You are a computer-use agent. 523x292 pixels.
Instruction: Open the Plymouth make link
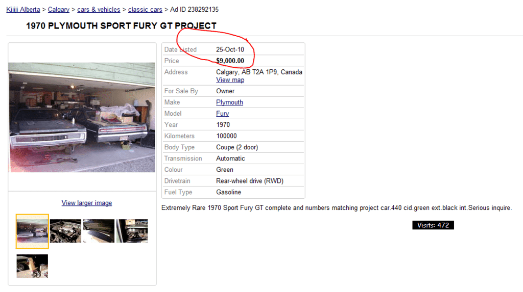229,102
